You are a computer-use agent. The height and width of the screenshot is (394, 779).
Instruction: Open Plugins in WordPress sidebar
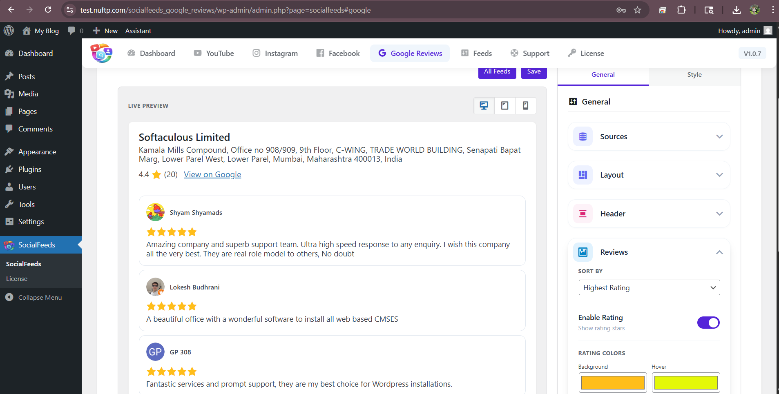click(29, 169)
